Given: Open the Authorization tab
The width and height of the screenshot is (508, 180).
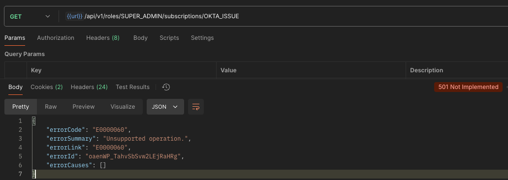Looking at the screenshot, I should 56,38.
